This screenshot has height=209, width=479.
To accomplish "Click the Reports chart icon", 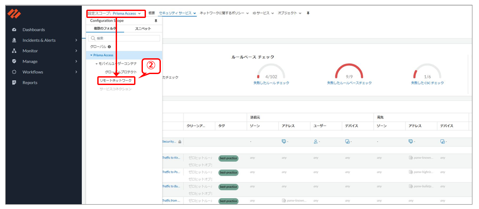I will pos(14,82).
